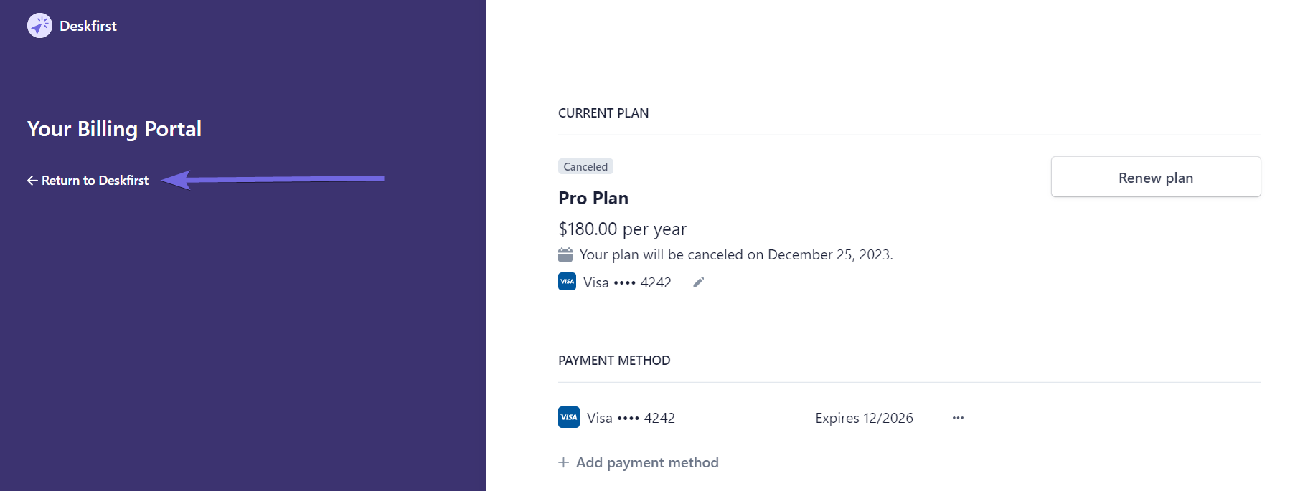Click the calendar icon near cancellation notice

[x=565, y=254]
